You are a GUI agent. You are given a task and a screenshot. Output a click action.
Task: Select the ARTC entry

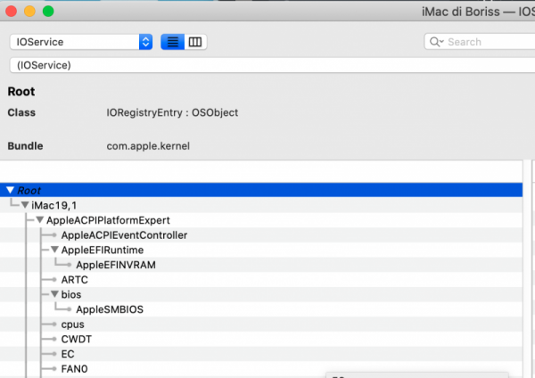[x=75, y=280]
